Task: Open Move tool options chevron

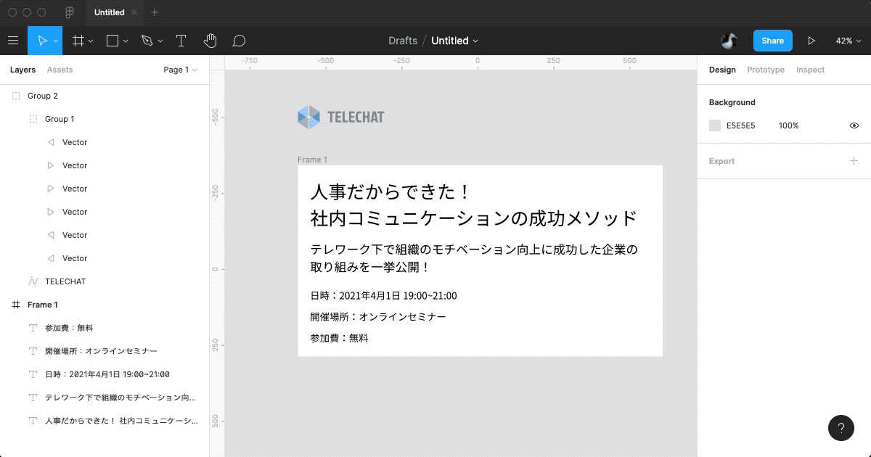Action: point(56,41)
